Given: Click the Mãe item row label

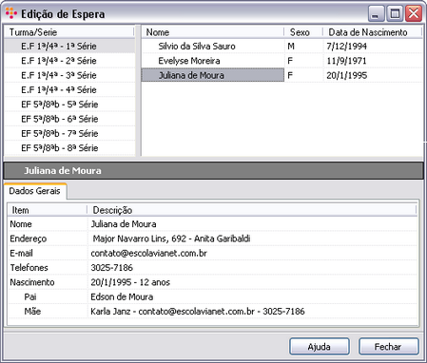Looking at the screenshot, I should [32, 312].
